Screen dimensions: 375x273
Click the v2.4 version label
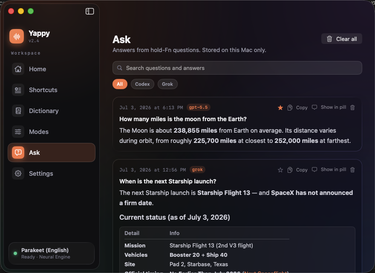click(x=34, y=41)
